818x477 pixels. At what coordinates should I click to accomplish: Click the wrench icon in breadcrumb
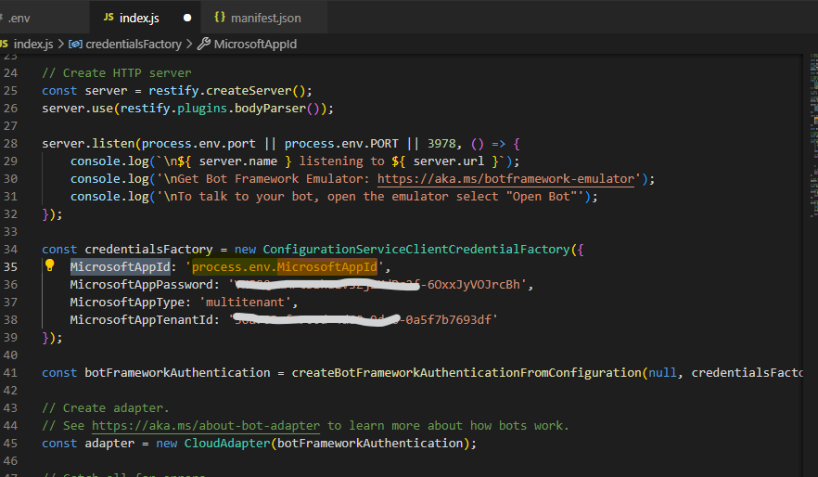[203, 44]
